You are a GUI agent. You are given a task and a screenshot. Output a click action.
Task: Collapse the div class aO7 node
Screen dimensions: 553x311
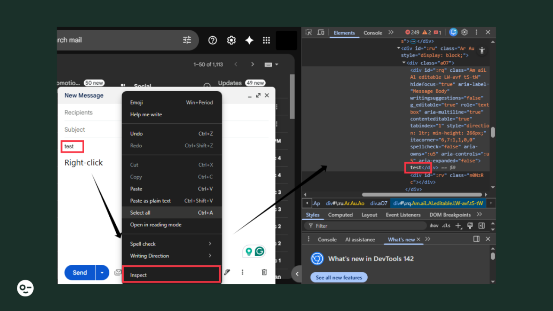tap(404, 63)
